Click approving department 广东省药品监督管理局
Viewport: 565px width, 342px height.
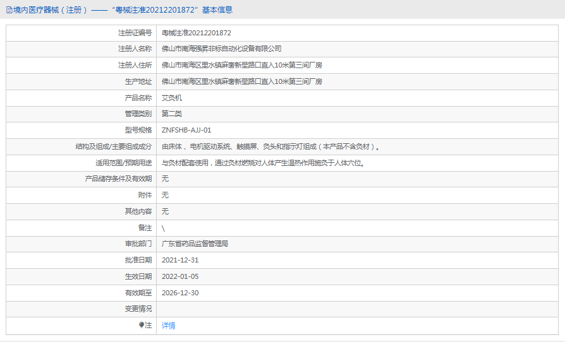[x=195, y=244]
